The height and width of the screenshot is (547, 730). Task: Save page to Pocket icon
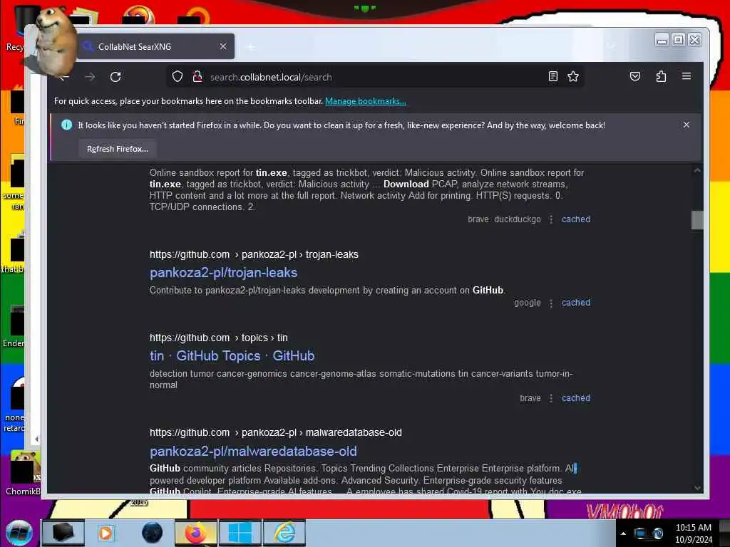click(635, 76)
